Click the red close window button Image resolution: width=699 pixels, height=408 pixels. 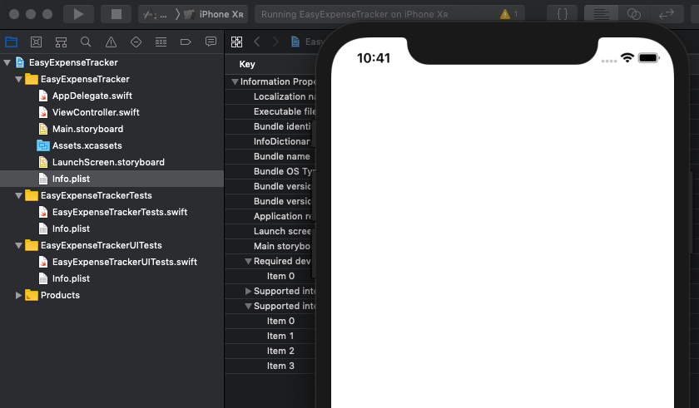[14, 14]
